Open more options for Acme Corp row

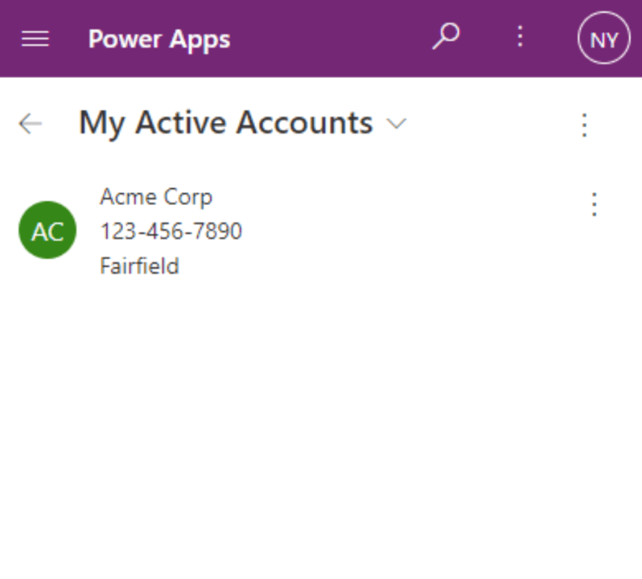click(x=594, y=204)
